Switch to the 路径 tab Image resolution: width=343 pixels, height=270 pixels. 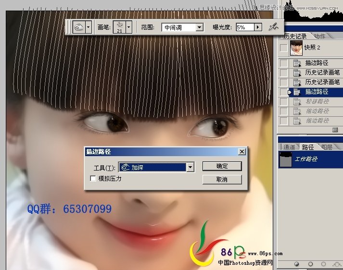click(x=308, y=147)
